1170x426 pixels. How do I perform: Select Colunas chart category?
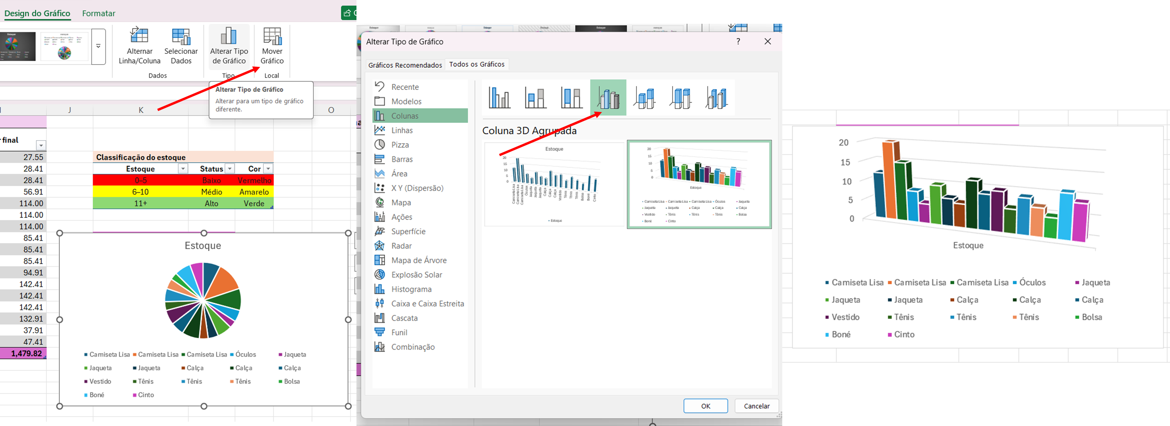pyautogui.click(x=420, y=116)
